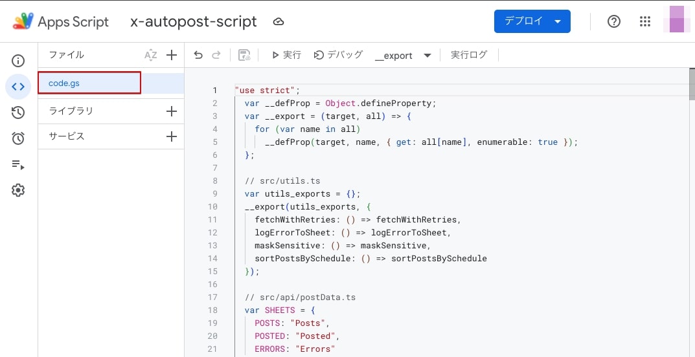Image resolution: width=695 pixels, height=357 pixels.
Task: Click the サービス section label
Action: 67,136
